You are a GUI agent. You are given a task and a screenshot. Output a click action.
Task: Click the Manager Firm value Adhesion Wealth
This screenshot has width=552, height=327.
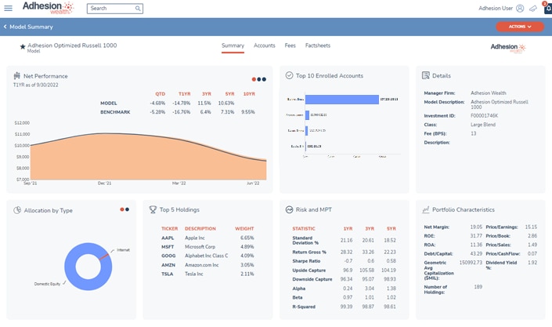click(489, 93)
